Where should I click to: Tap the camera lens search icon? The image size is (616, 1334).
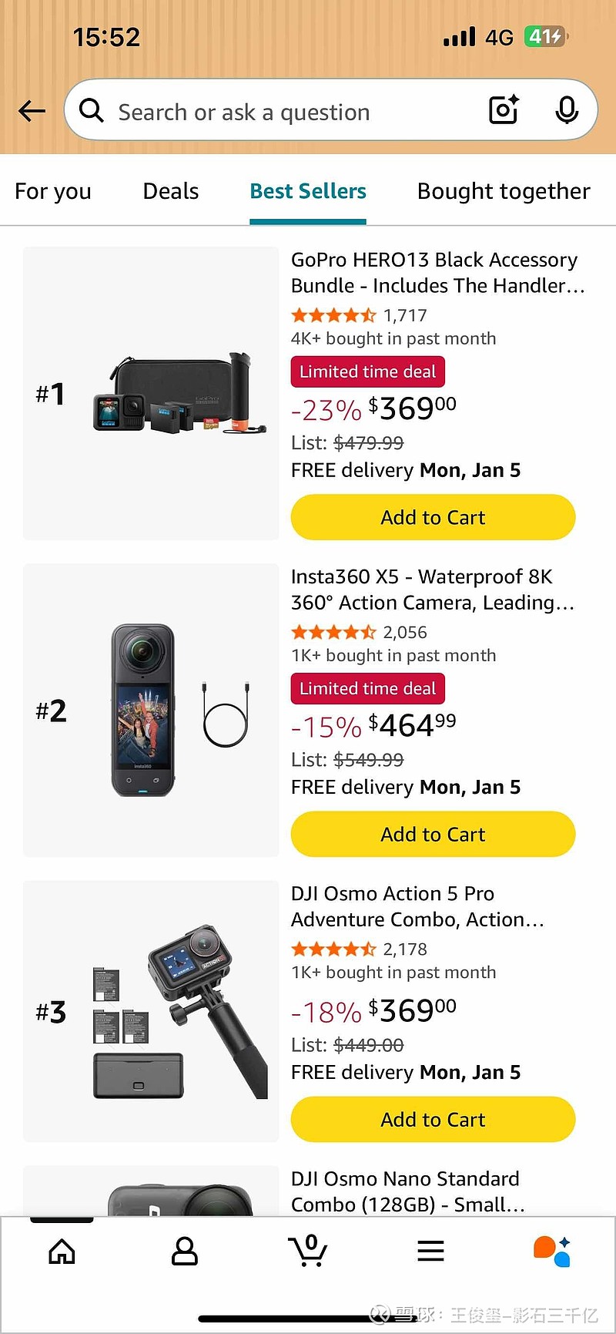click(504, 110)
